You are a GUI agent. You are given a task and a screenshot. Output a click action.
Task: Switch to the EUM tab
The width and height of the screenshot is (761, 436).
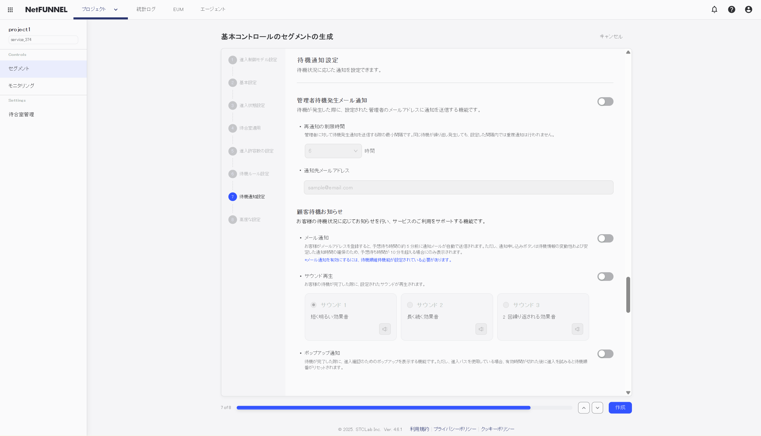pos(178,9)
